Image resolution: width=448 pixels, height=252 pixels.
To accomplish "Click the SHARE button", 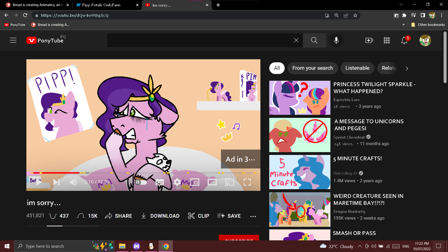I will [x=119, y=216].
